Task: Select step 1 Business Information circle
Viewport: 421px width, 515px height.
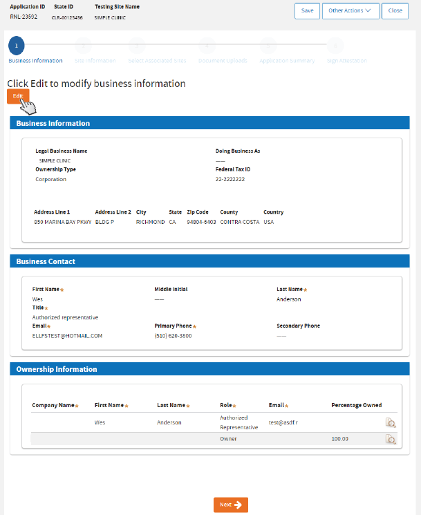Action: pyautogui.click(x=17, y=46)
